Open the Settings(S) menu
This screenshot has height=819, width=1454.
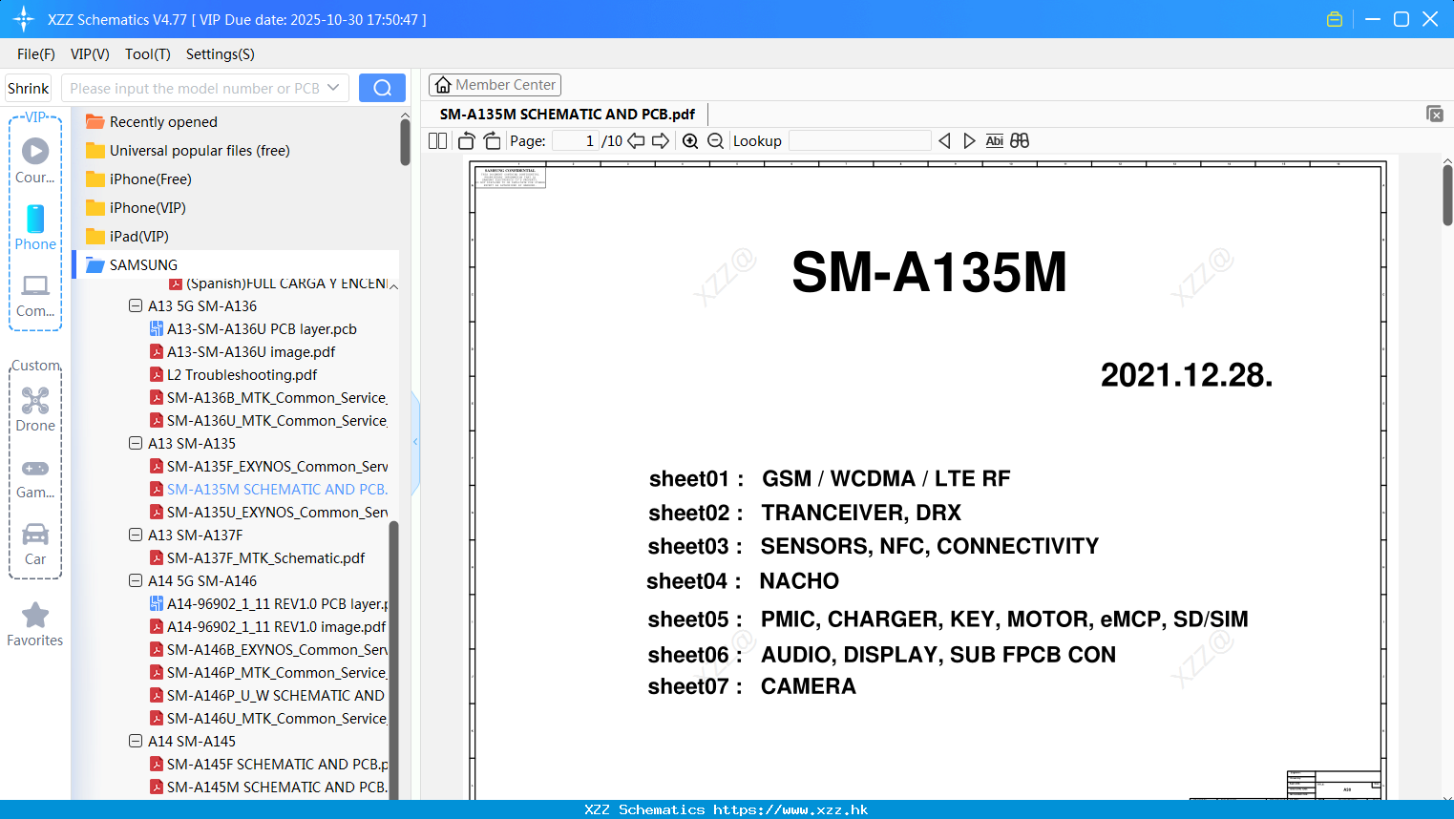click(x=221, y=54)
